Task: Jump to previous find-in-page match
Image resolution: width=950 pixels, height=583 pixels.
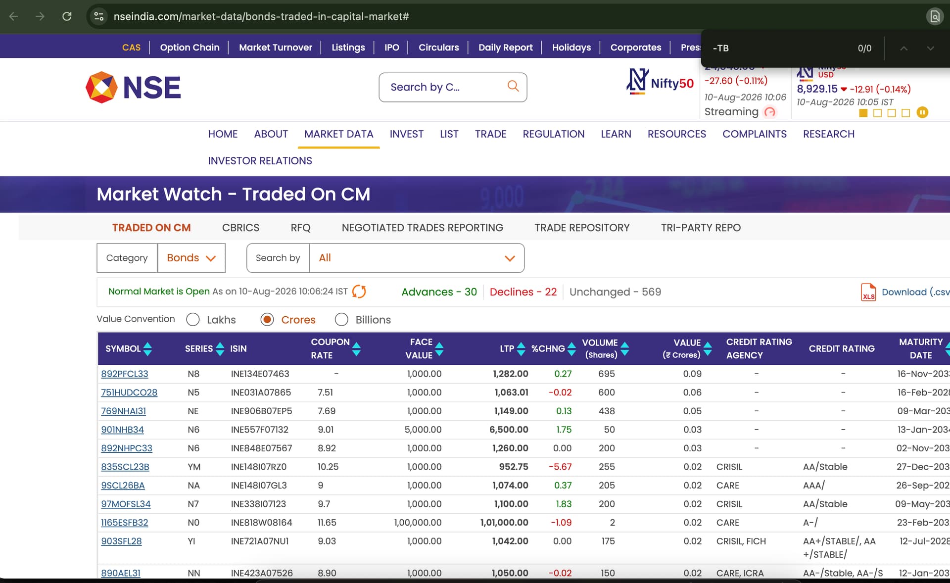Action: click(903, 48)
